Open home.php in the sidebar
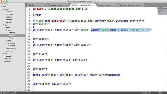 pos(11,46)
